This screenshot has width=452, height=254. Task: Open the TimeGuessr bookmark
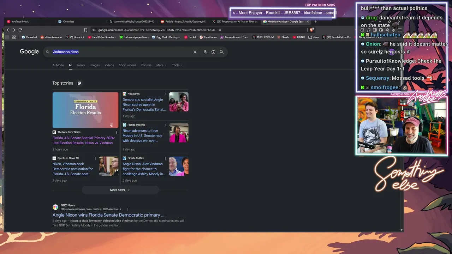point(208,37)
